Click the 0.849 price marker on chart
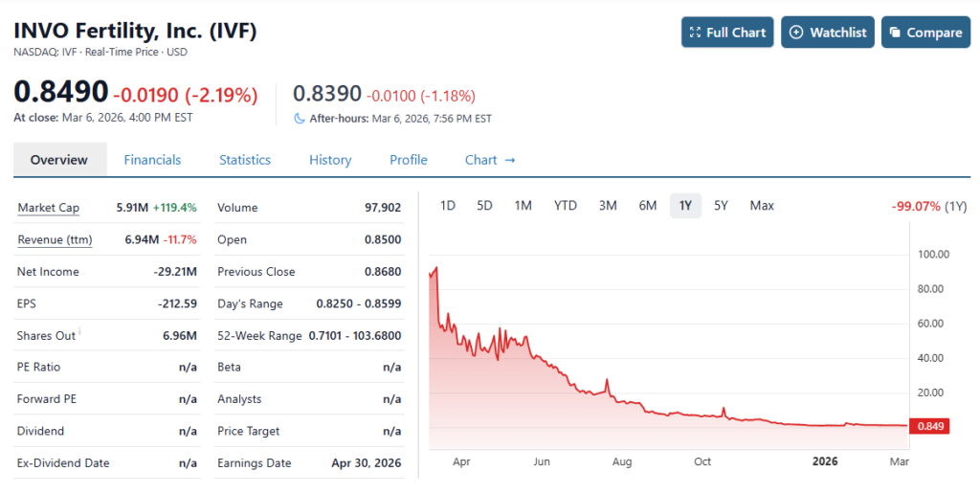 point(928,426)
